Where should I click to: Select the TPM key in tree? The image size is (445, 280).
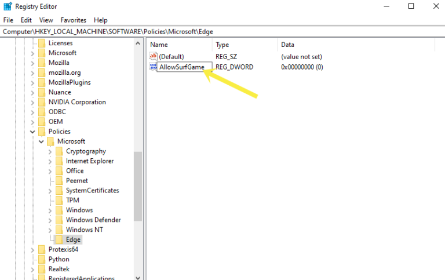coord(72,200)
